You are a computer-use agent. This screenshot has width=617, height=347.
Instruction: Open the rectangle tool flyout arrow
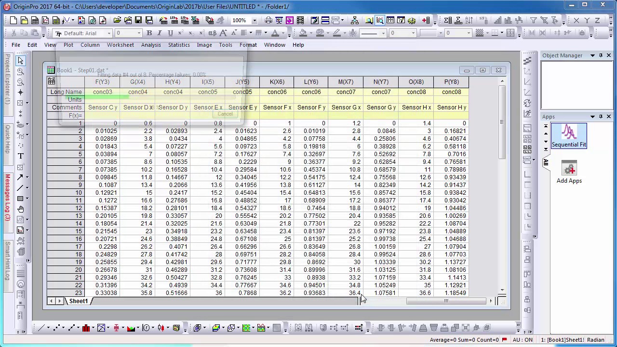pos(27,199)
